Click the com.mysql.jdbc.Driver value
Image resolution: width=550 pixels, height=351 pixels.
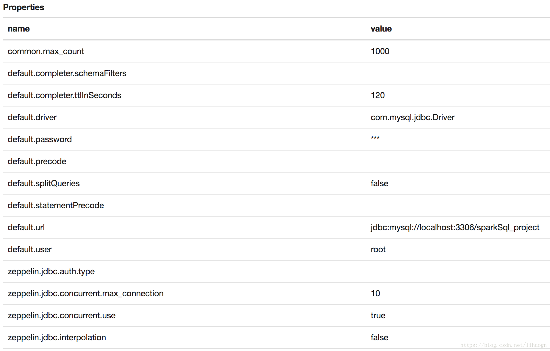412,117
